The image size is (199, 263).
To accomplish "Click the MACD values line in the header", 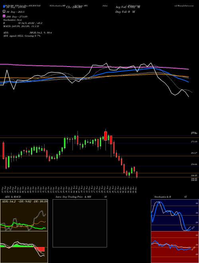I will 21,26.
